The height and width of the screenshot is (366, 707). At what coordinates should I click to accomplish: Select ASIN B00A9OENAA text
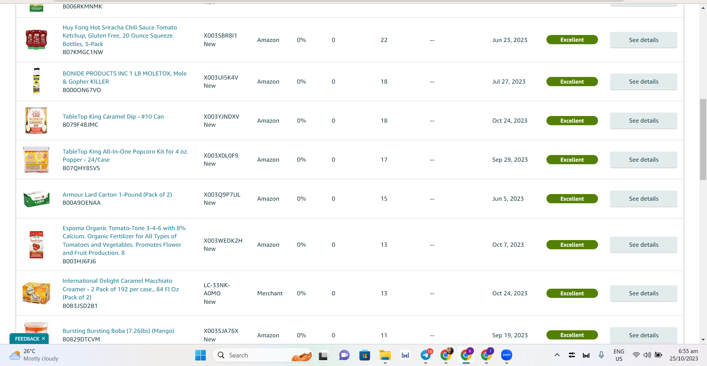(x=81, y=203)
